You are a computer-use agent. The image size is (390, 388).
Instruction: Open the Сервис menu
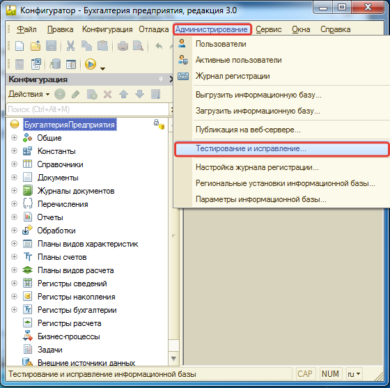point(269,29)
